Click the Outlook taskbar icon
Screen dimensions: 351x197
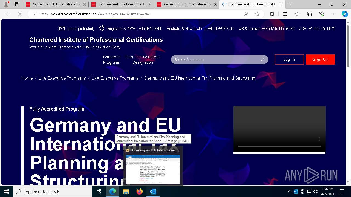[x=153, y=192]
